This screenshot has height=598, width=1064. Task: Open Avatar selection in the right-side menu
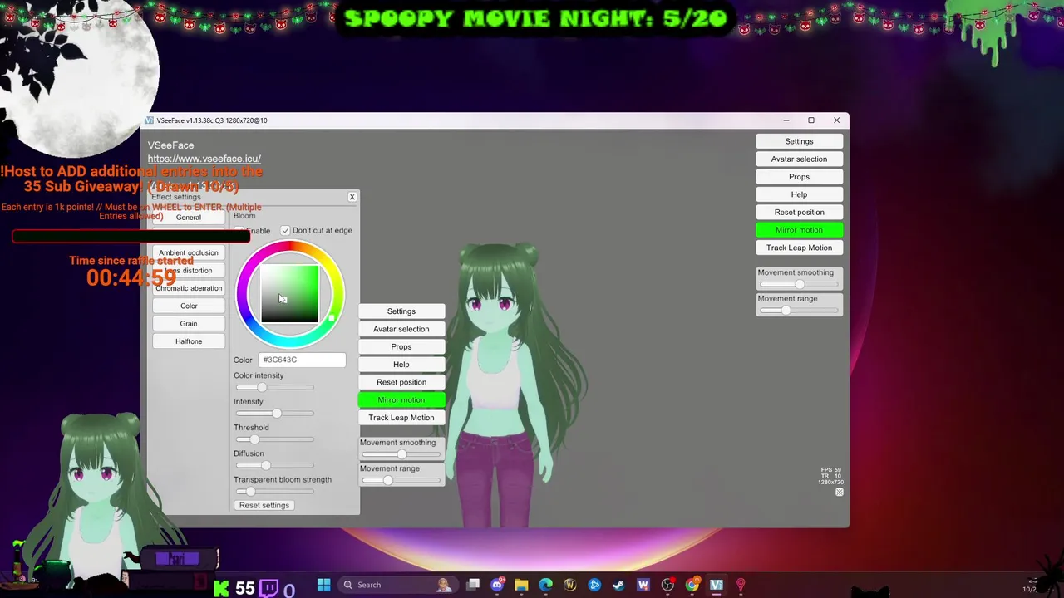[799, 159]
